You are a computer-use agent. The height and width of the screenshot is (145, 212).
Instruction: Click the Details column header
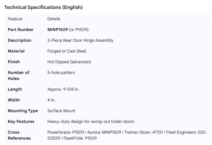(x=54, y=19)
